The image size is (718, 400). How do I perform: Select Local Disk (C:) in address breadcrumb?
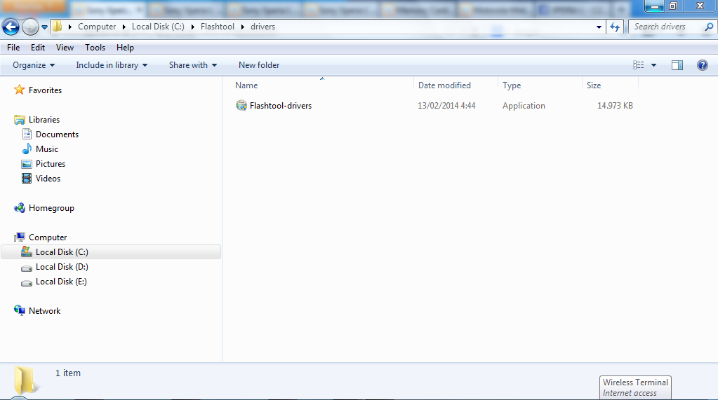[x=158, y=27]
